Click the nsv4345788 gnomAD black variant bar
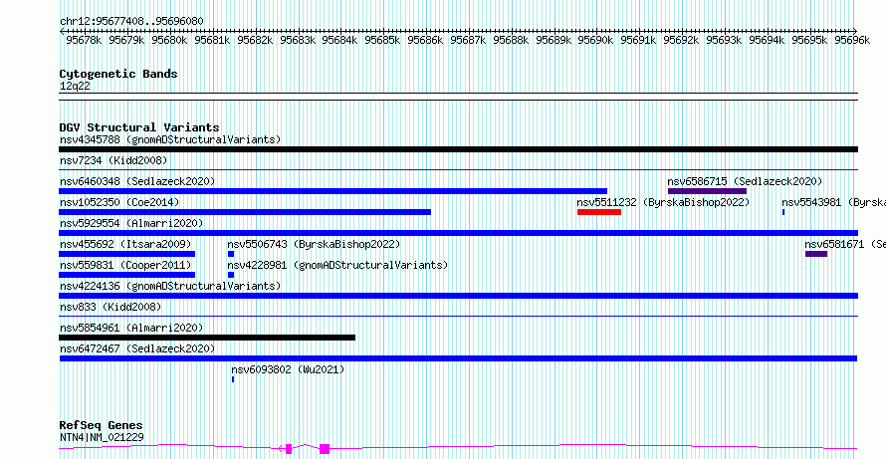 (458, 149)
